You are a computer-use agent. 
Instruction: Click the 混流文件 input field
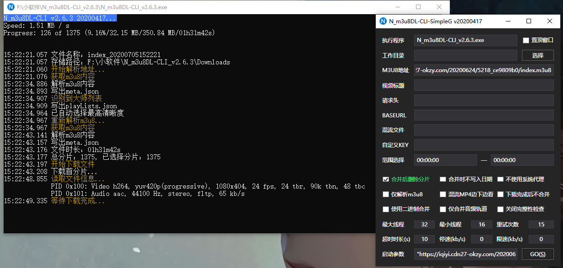click(x=484, y=130)
